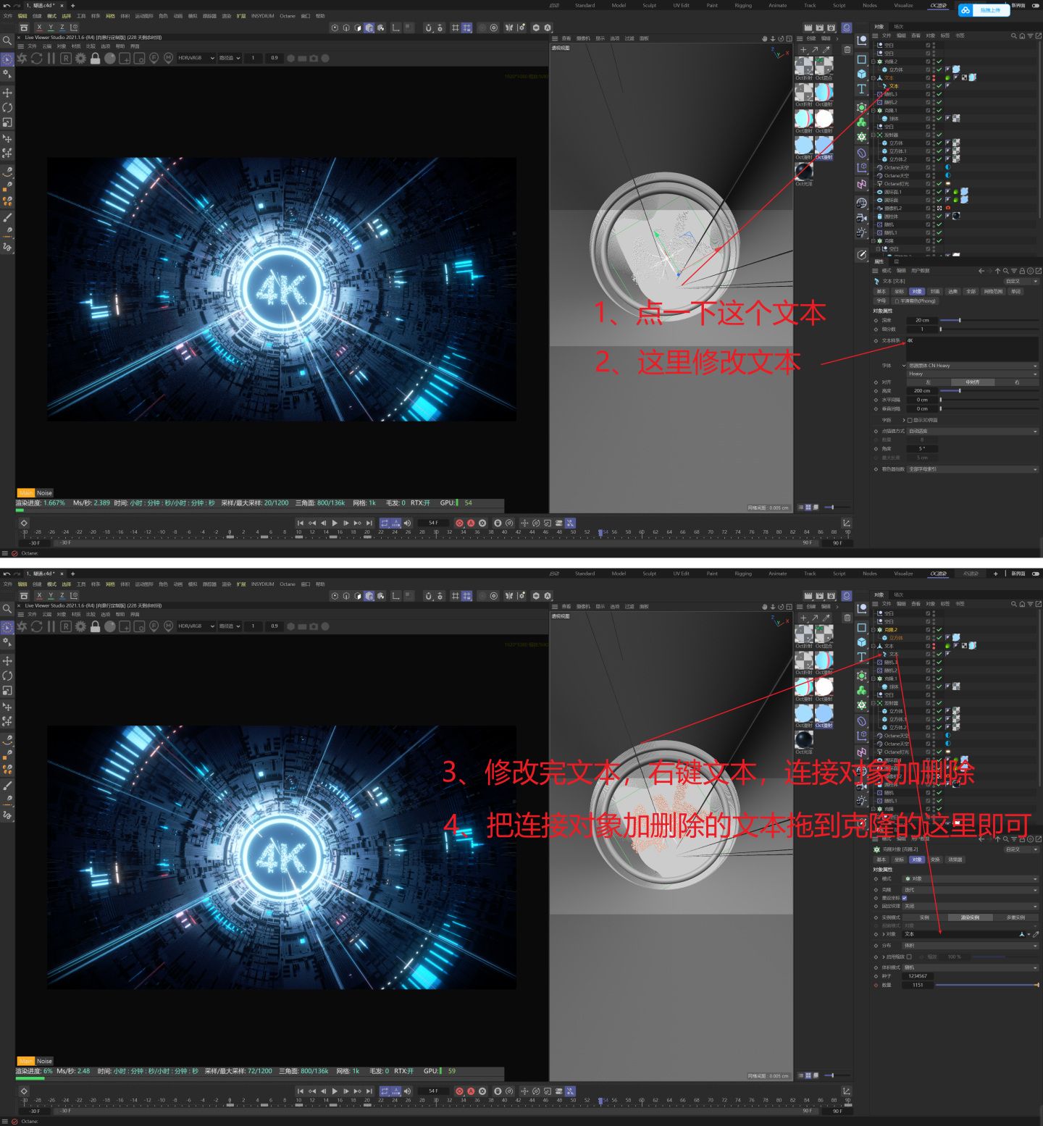This screenshot has height=1126, width=1043.
Task: Open the font family dropdown in text attributes
Action: click(973, 366)
